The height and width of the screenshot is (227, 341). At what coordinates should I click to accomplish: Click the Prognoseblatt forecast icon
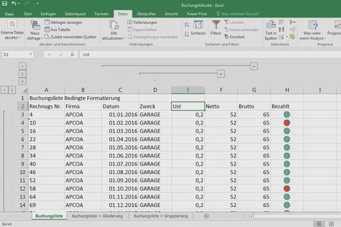(338, 25)
